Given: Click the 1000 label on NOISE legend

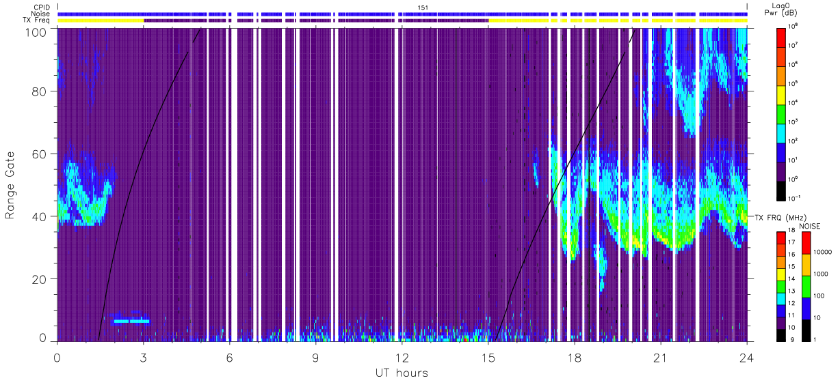Looking at the screenshot, I should click(821, 274).
